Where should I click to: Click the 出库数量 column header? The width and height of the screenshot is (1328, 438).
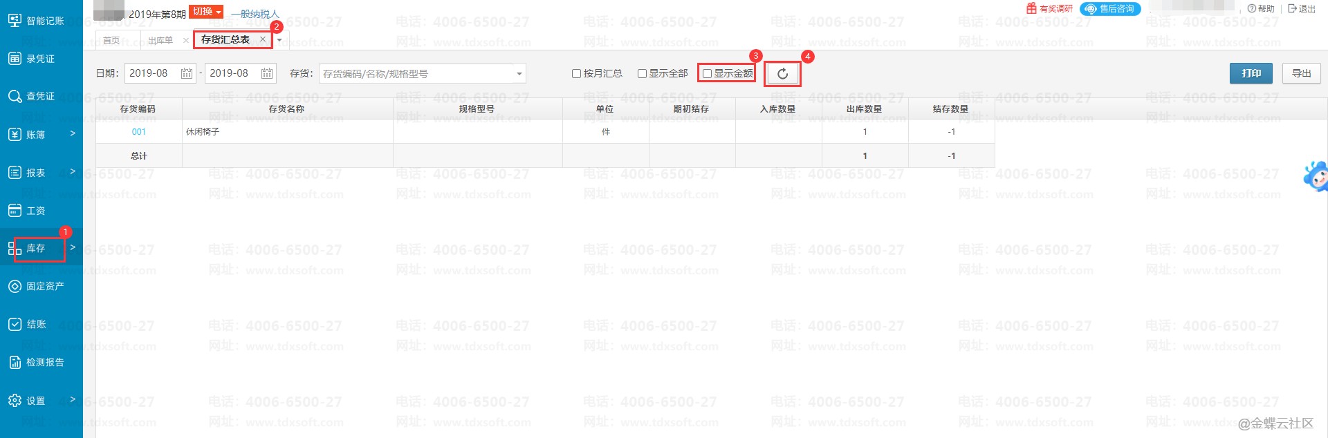[865, 108]
